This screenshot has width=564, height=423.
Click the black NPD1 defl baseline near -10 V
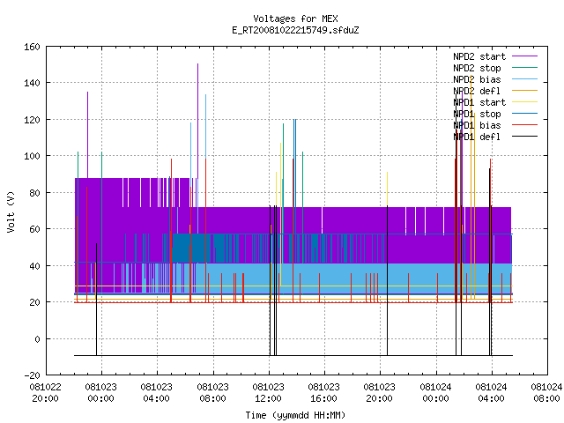pyautogui.click(x=293, y=356)
